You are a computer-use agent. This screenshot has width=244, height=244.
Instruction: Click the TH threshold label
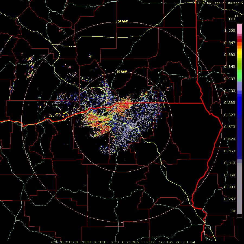click(x=233, y=211)
